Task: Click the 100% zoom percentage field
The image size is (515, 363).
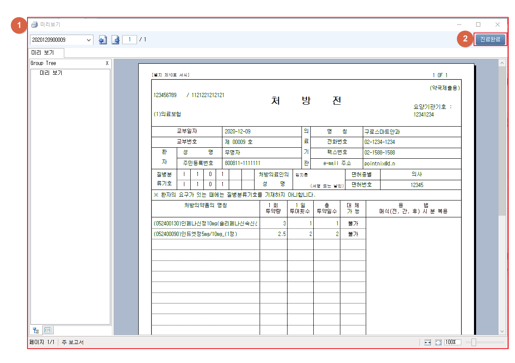Action: click(x=452, y=342)
